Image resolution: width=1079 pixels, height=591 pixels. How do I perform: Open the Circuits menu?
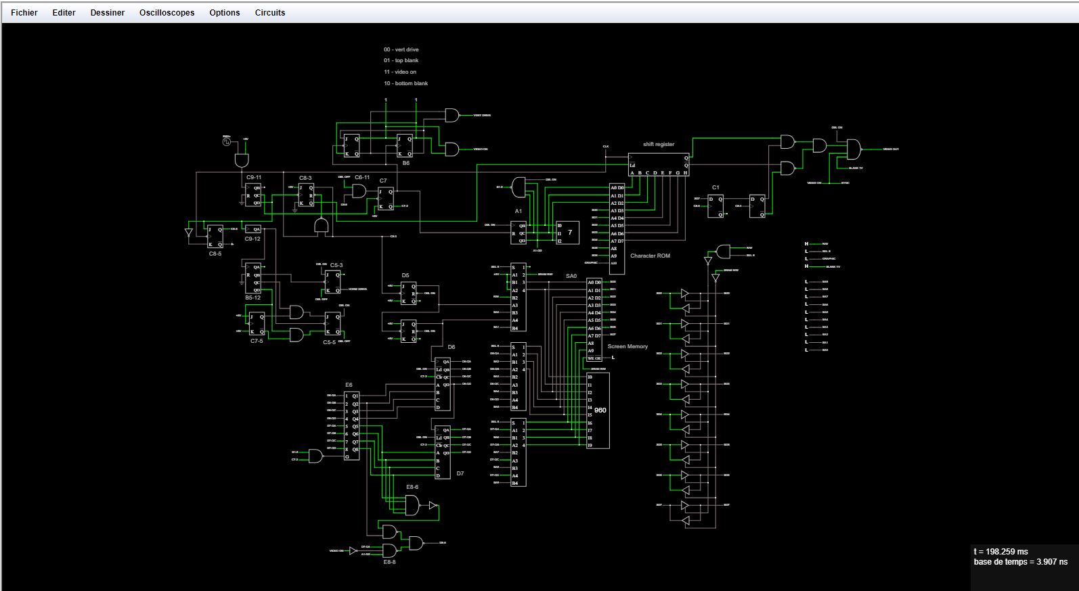click(x=270, y=13)
